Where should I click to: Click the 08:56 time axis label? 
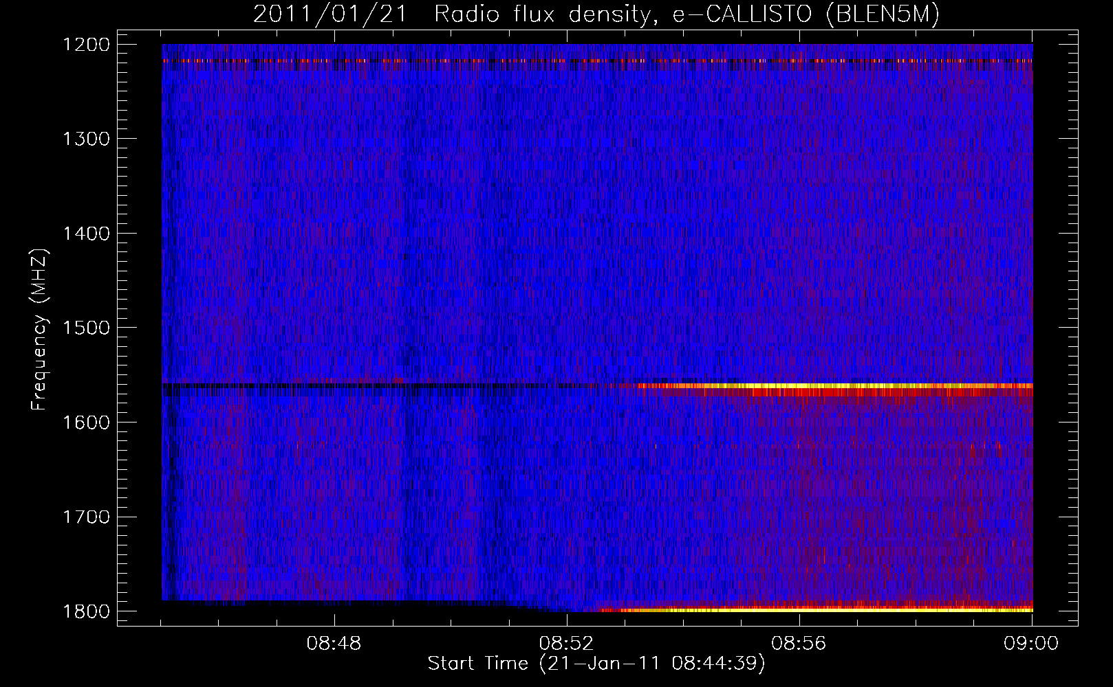click(x=799, y=644)
